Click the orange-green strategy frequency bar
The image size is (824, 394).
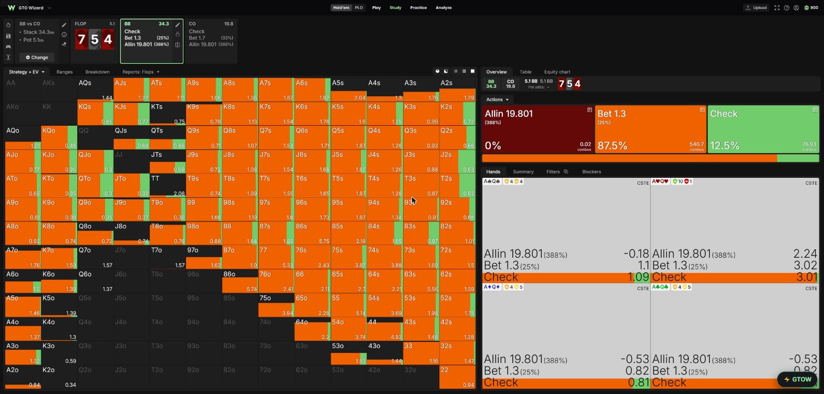point(650,158)
